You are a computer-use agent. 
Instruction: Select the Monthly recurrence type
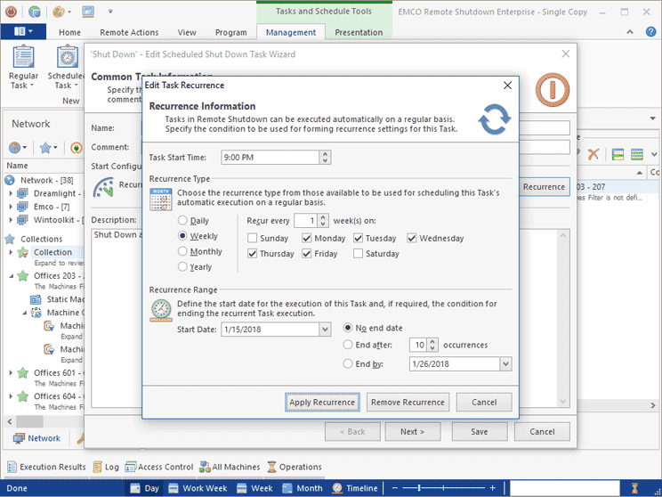pyautogui.click(x=183, y=252)
